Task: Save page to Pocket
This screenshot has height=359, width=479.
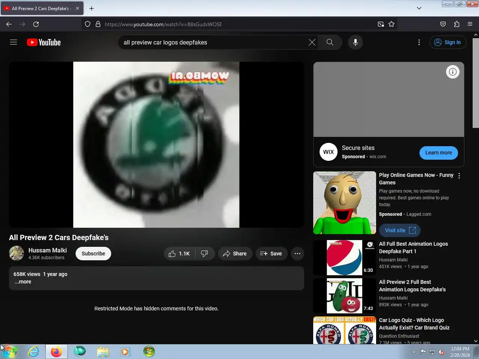Action: [x=443, y=24]
